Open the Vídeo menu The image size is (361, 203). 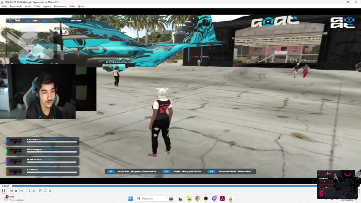point(37,6)
